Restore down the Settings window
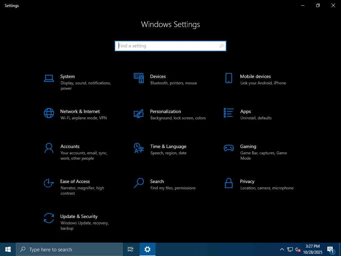The width and height of the screenshot is (341, 256). (318, 5)
